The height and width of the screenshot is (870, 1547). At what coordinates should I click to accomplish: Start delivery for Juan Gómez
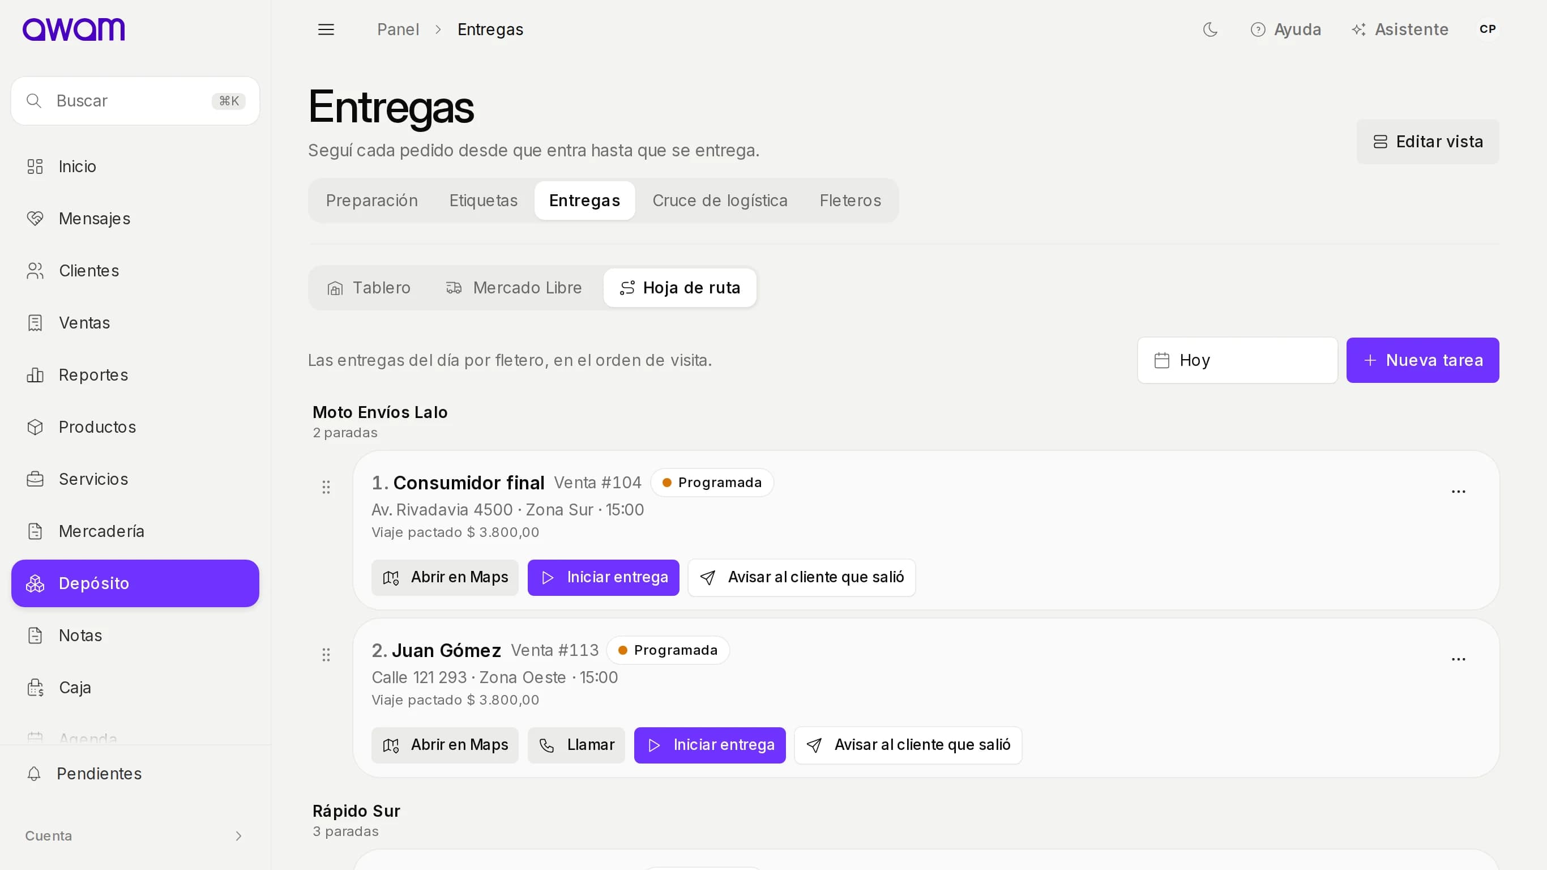click(x=710, y=745)
